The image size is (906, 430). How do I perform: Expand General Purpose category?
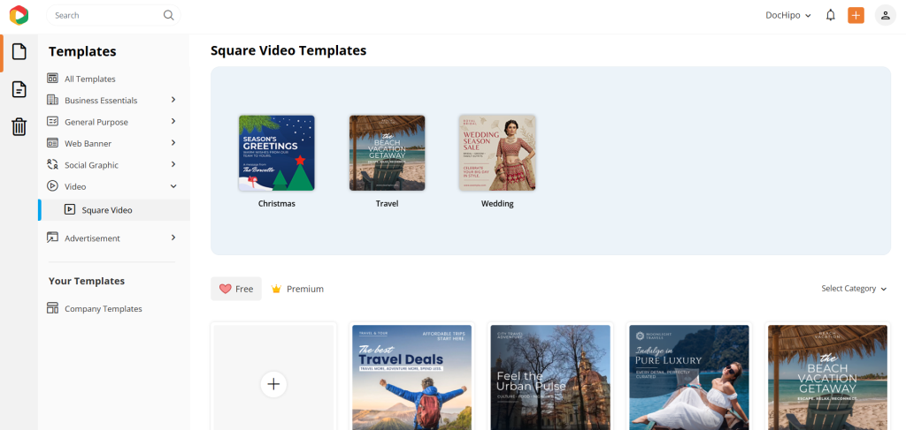(x=173, y=121)
